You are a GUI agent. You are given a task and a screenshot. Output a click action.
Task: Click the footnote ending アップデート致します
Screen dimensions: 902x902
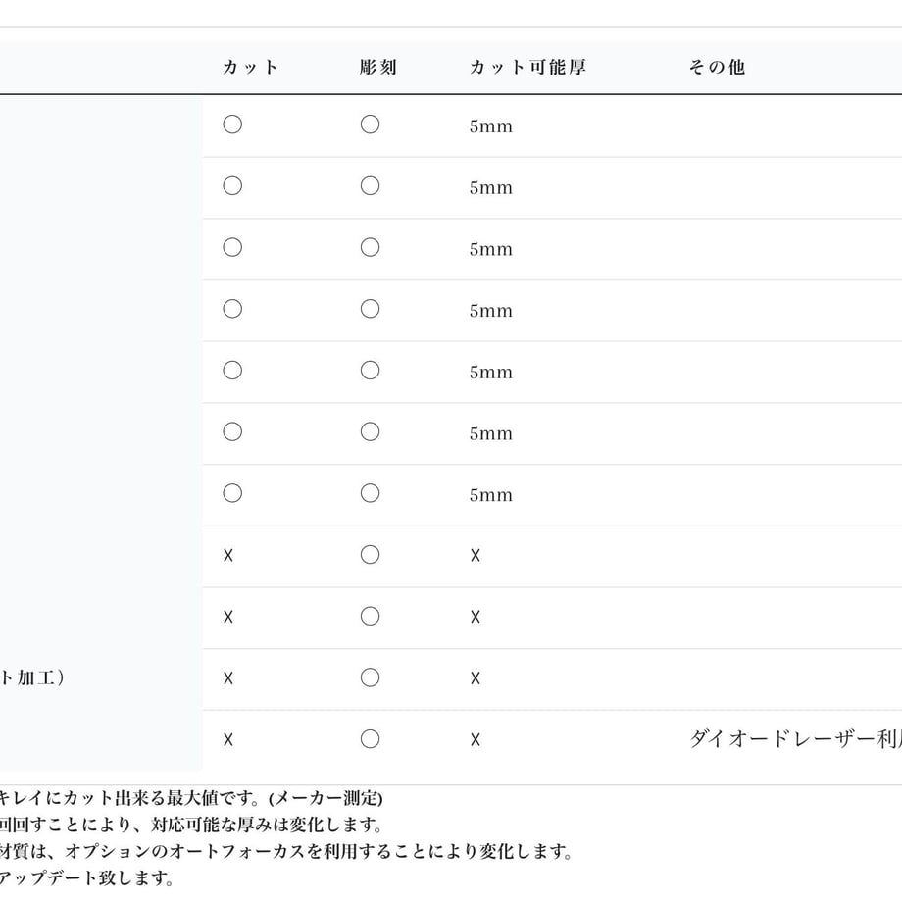[87, 878]
